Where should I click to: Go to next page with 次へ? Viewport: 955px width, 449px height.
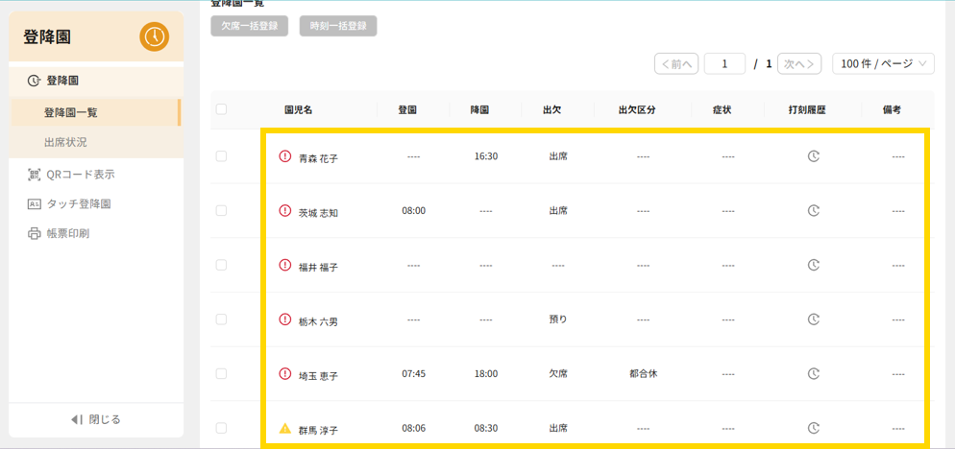[x=799, y=64]
